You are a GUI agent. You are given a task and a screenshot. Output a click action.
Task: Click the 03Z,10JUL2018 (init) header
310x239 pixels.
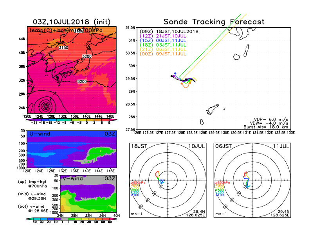(x=72, y=21)
